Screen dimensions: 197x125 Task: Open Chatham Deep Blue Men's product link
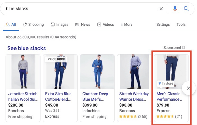click(95, 96)
